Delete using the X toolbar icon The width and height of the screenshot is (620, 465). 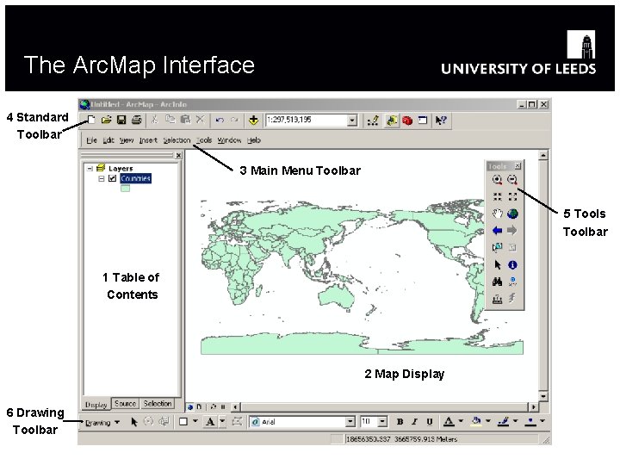pyautogui.click(x=200, y=120)
